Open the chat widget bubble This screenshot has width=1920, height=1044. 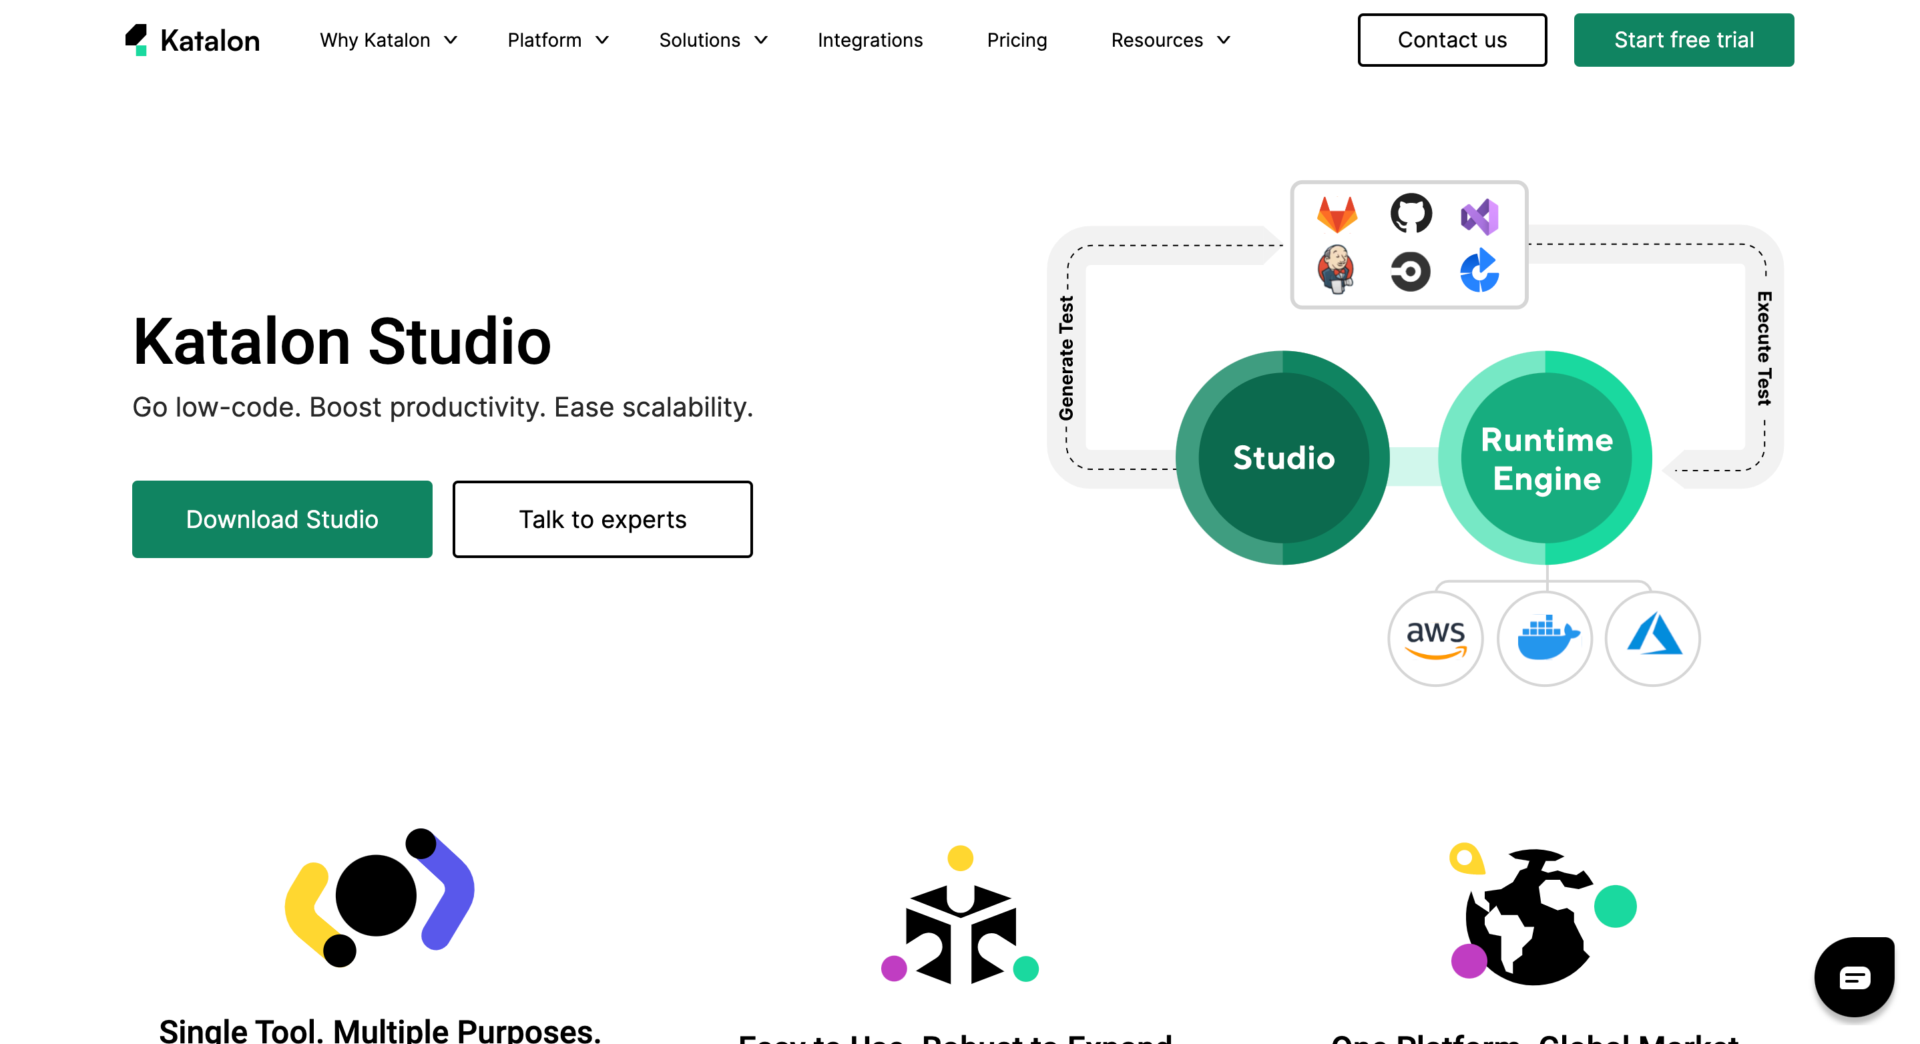(x=1854, y=976)
